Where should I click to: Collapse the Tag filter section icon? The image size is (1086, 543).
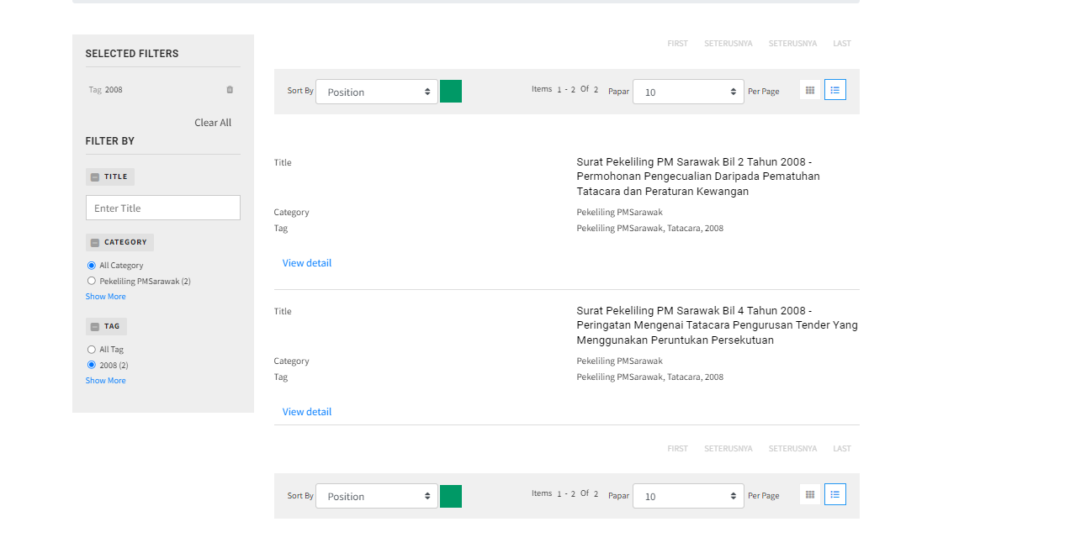(95, 327)
